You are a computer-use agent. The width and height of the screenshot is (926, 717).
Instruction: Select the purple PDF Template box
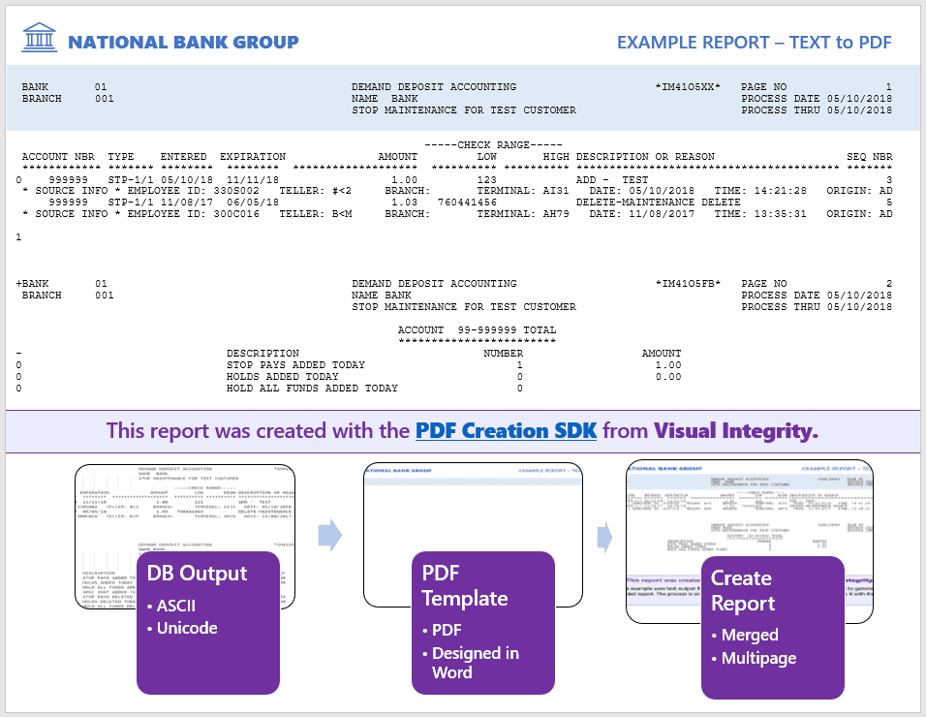pos(483,622)
